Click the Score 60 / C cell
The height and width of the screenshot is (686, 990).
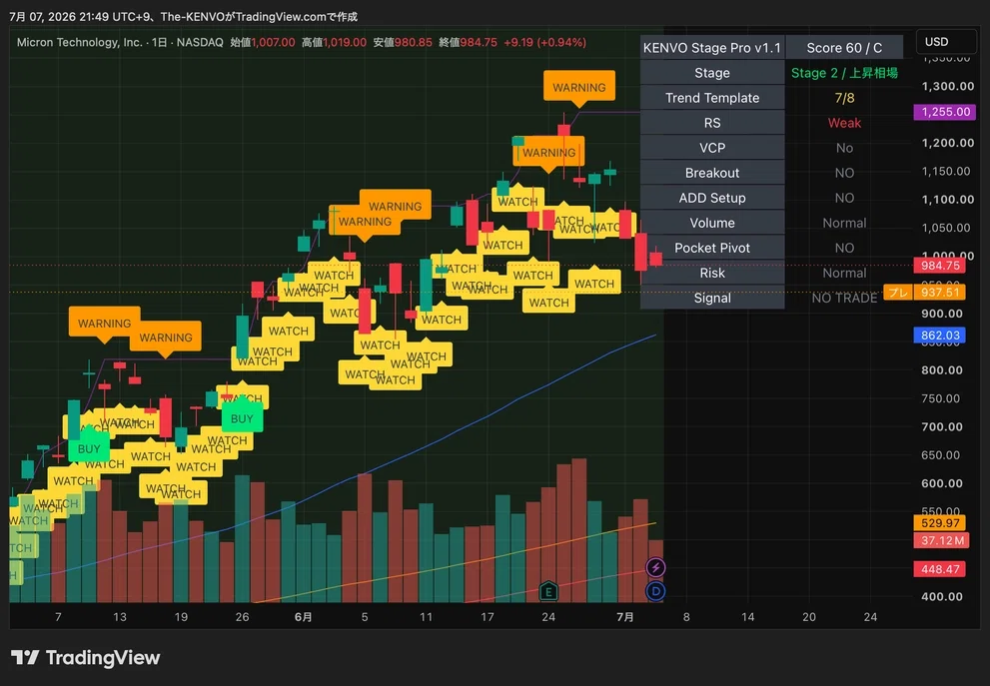844,48
